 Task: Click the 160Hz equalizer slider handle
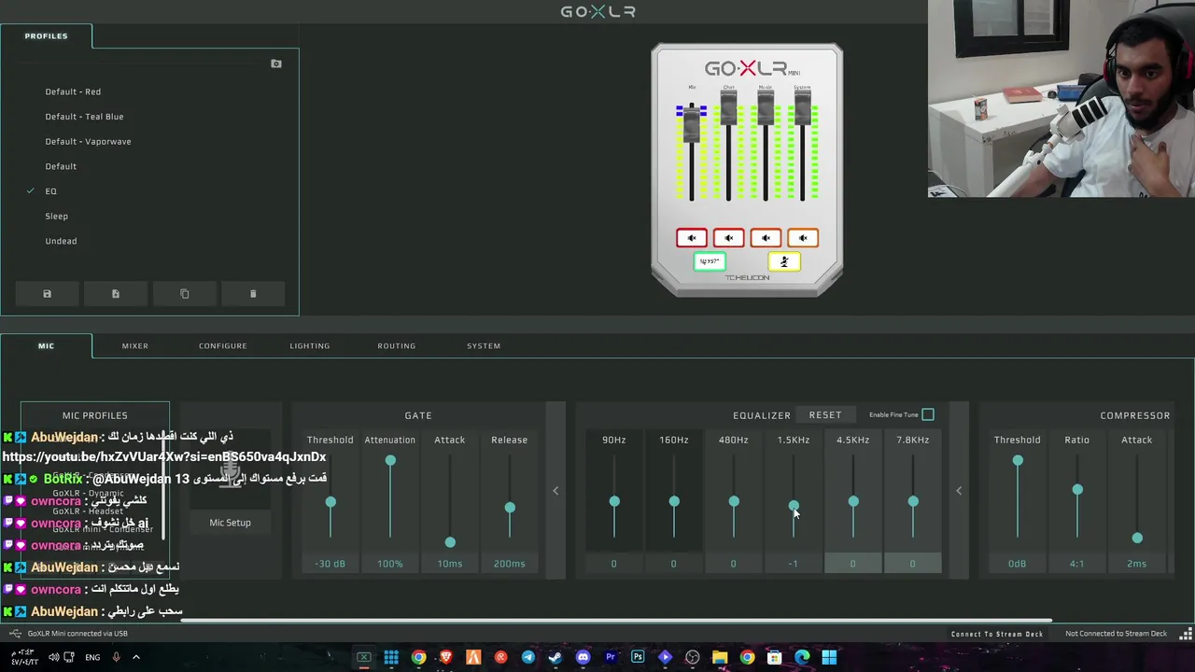(x=674, y=502)
